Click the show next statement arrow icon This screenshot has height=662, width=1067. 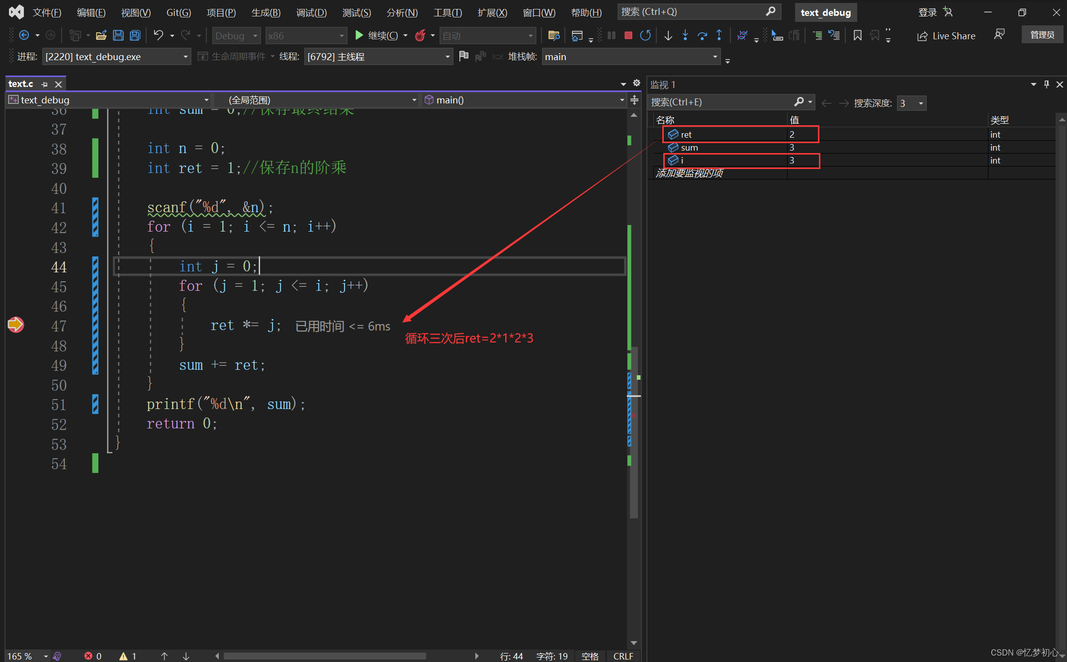pos(668,35)
